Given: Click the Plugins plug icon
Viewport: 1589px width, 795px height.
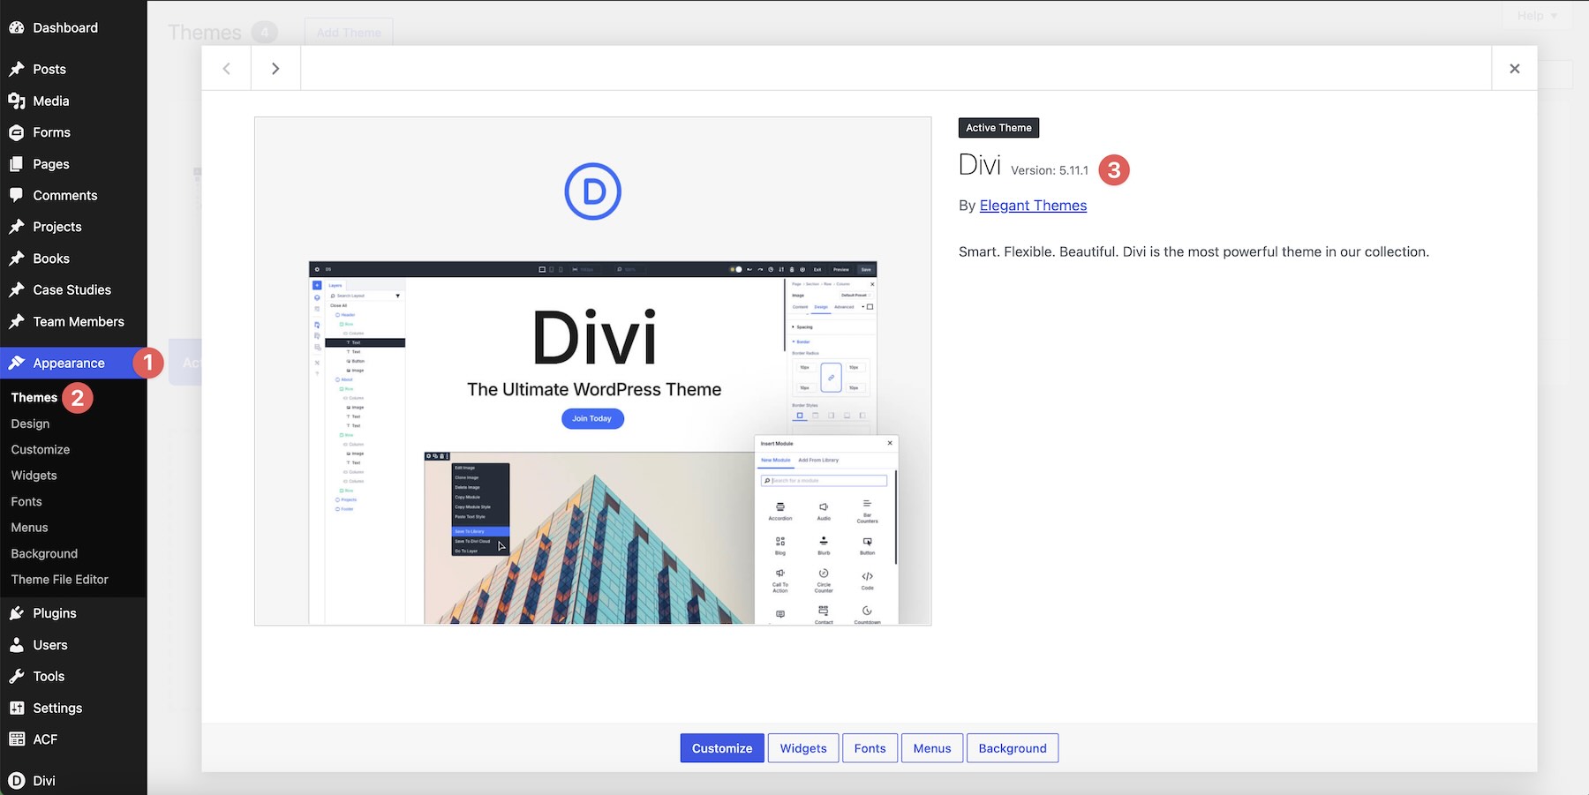Looking at the screenshot, I should pos(16,613).
